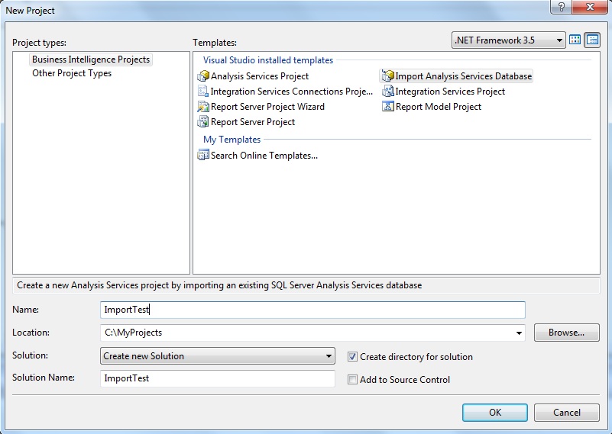Choose the Import Analysis Services Database icon

[388, 76]
